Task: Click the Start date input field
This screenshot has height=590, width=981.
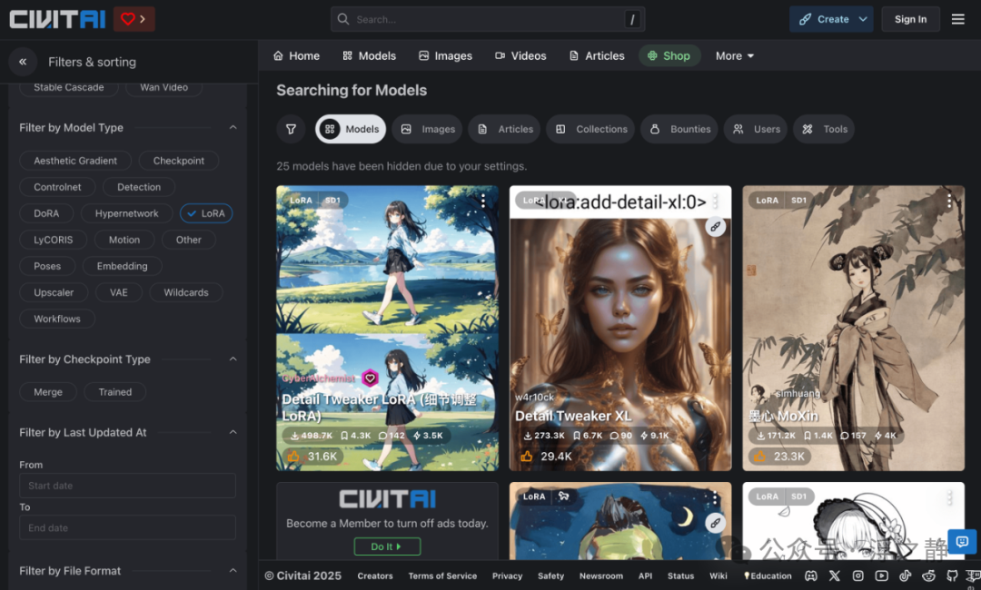Action: click(127, 486)
